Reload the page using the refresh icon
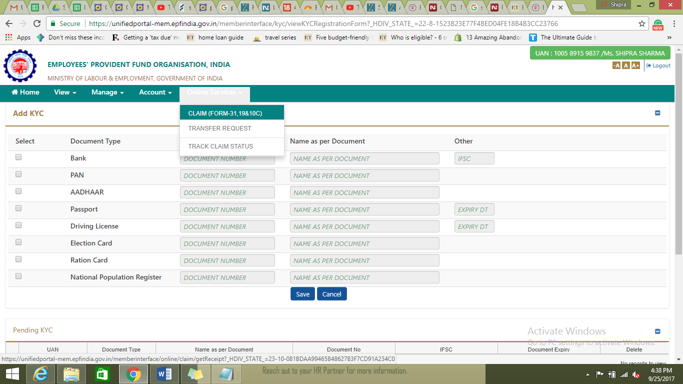The width and height of the screenshot is (683, 384). 36,23
